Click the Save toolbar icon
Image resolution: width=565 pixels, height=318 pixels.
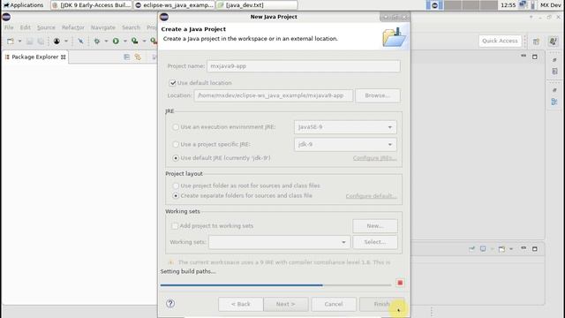click(x=29, y=42)
